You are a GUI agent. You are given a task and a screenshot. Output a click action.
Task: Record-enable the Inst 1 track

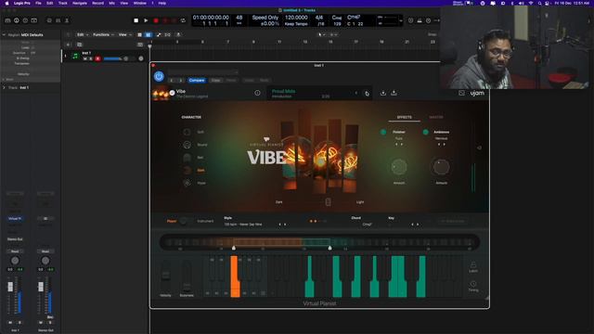pyautogui.click(x=97, y=58)
